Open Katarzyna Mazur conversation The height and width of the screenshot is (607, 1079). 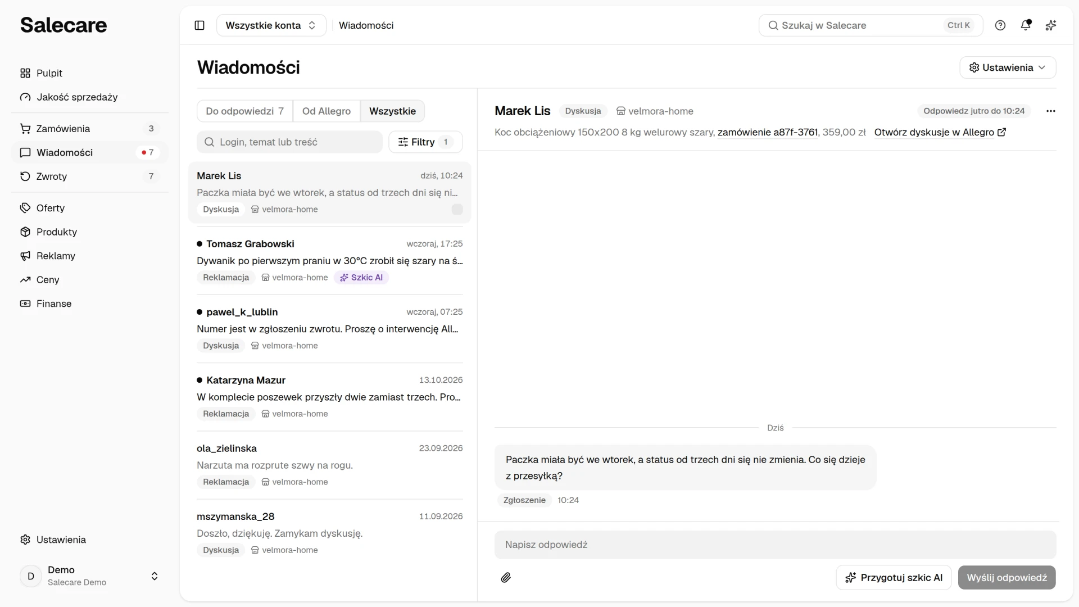(330, 396)
